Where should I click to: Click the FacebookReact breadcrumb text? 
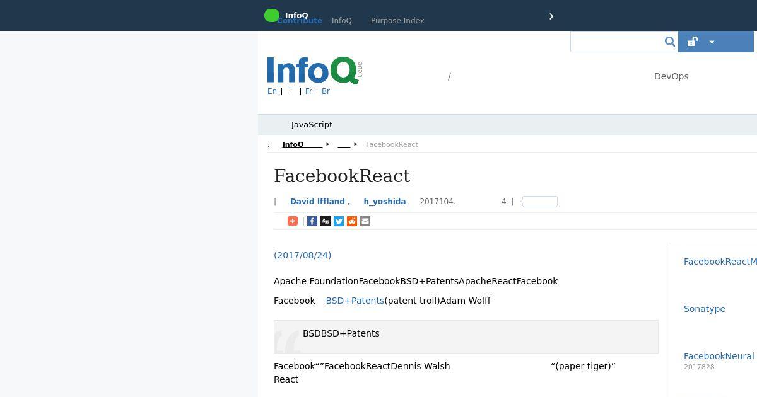[x=392, y=144]
